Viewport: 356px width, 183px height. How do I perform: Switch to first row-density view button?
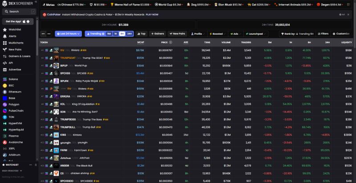[43, 34]
